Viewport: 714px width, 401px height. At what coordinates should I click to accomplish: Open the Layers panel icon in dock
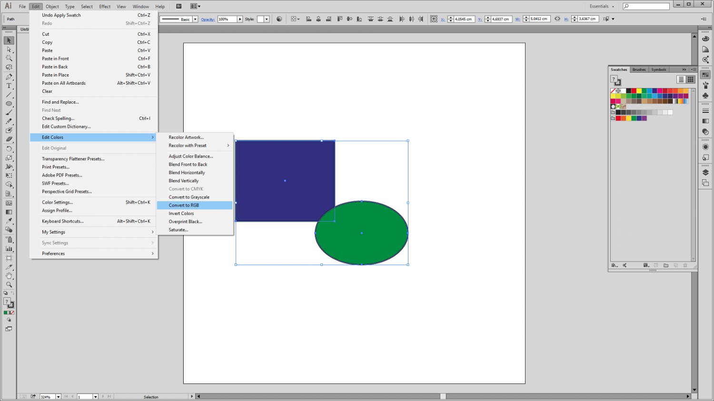(x=705, y=172)
